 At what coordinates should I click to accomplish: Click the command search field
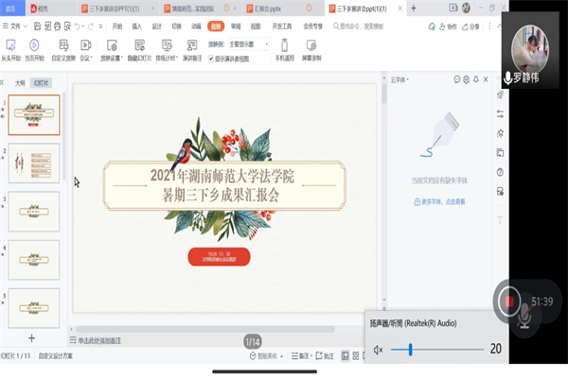[359, 26]
